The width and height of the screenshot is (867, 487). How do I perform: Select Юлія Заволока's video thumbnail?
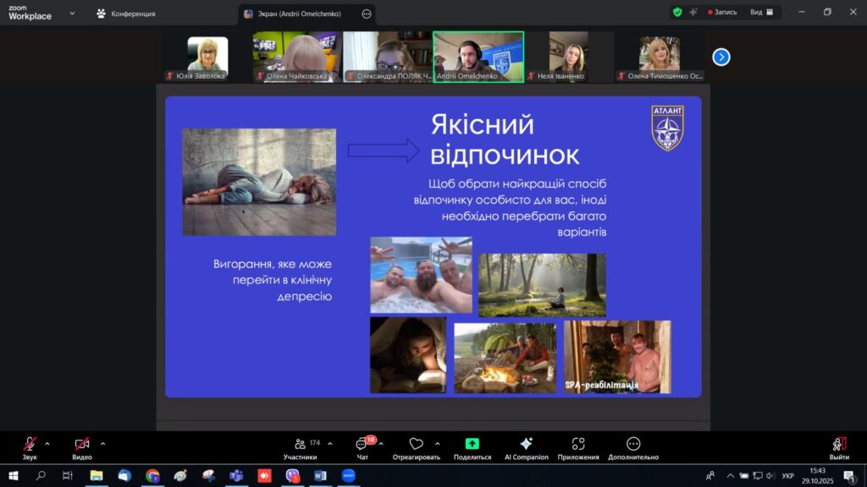click(207, 57)
